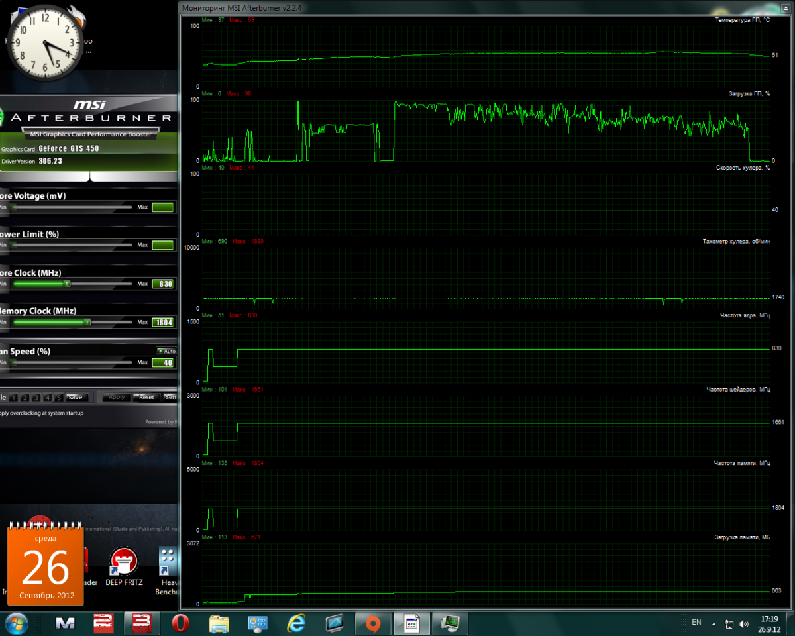Click the current temperature value 51
Screen dimensions: 795x636
tap(775, 55)
